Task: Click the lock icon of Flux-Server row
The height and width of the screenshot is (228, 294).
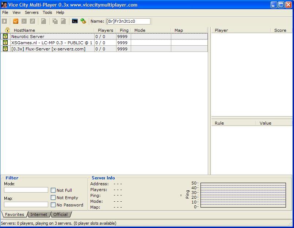Action: [5, 49]
